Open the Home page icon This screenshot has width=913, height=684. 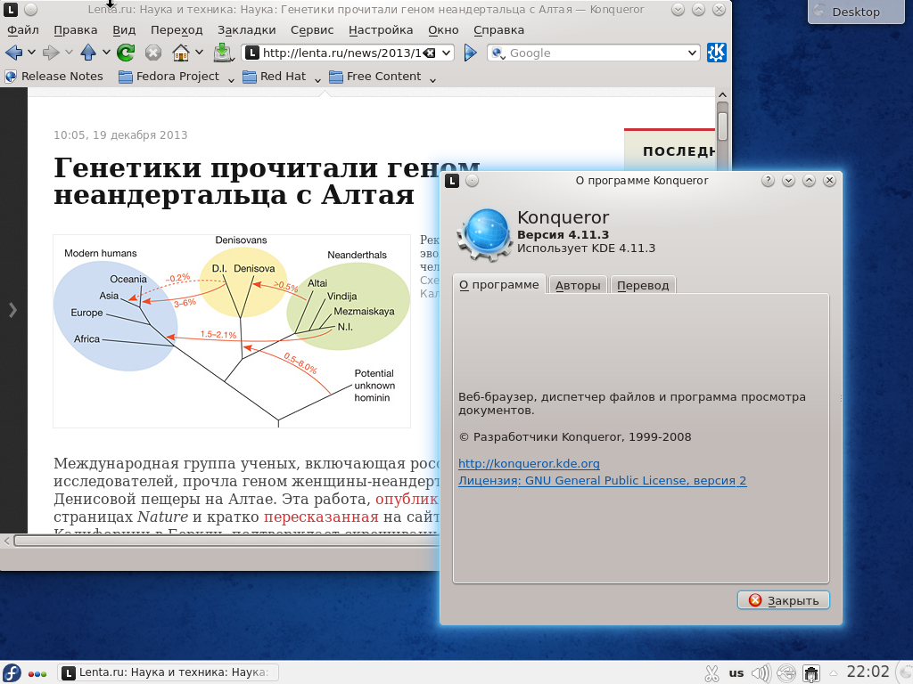tap(181, 53)
